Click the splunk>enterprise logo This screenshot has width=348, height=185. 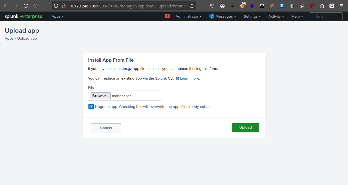click(23, 17)
